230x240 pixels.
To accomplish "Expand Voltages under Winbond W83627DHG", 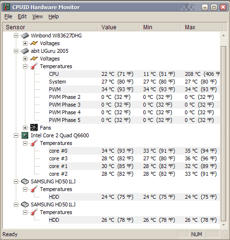I will [25, 43].
